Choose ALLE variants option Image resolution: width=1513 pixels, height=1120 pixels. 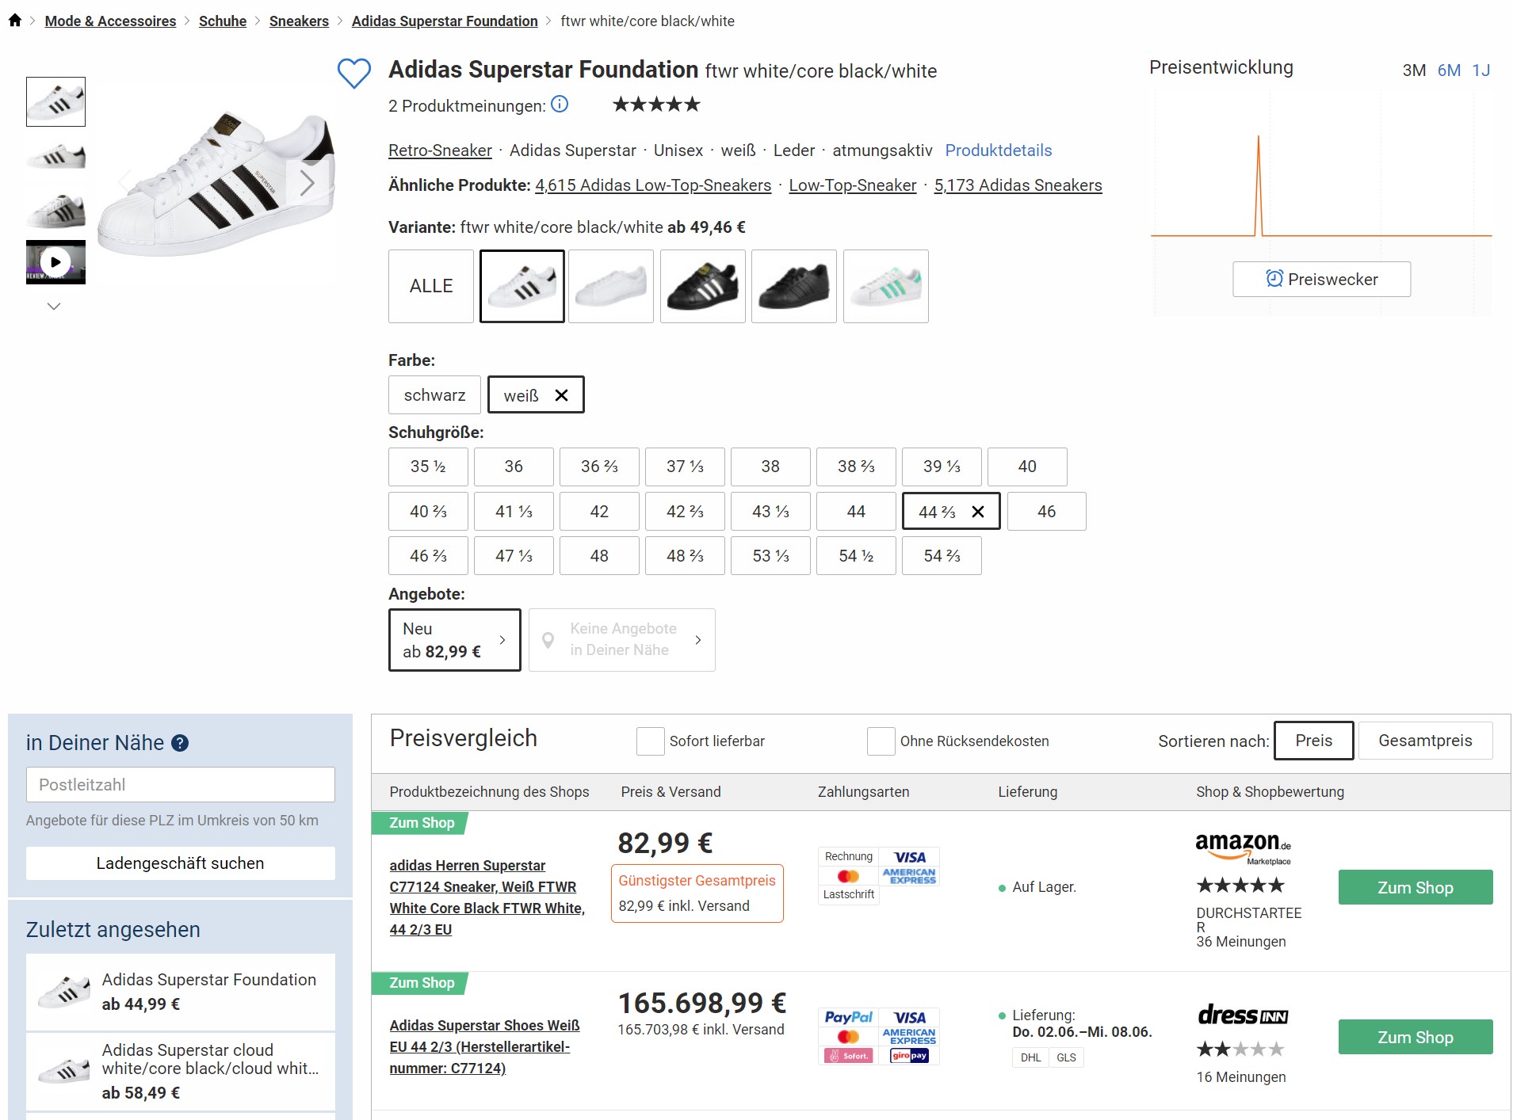431,286
